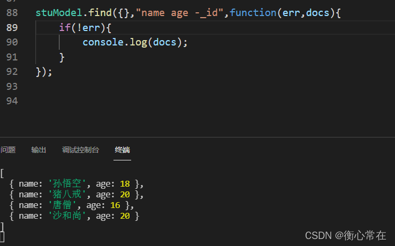Click the terminal output row with 猪八戒
The height and width of the screenshot is (246, 395).
pos(77,194)
